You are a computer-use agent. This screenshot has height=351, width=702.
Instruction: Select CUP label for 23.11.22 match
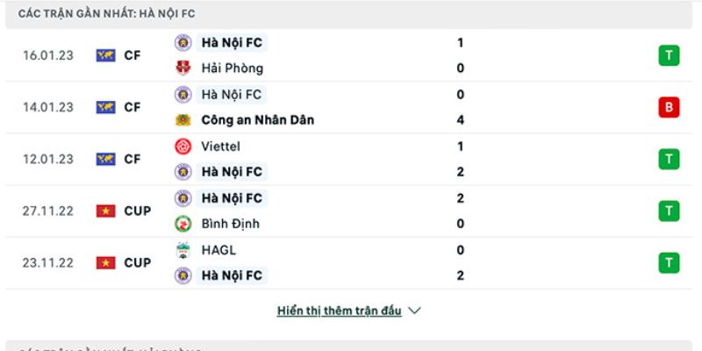click(x=137, y=262)
